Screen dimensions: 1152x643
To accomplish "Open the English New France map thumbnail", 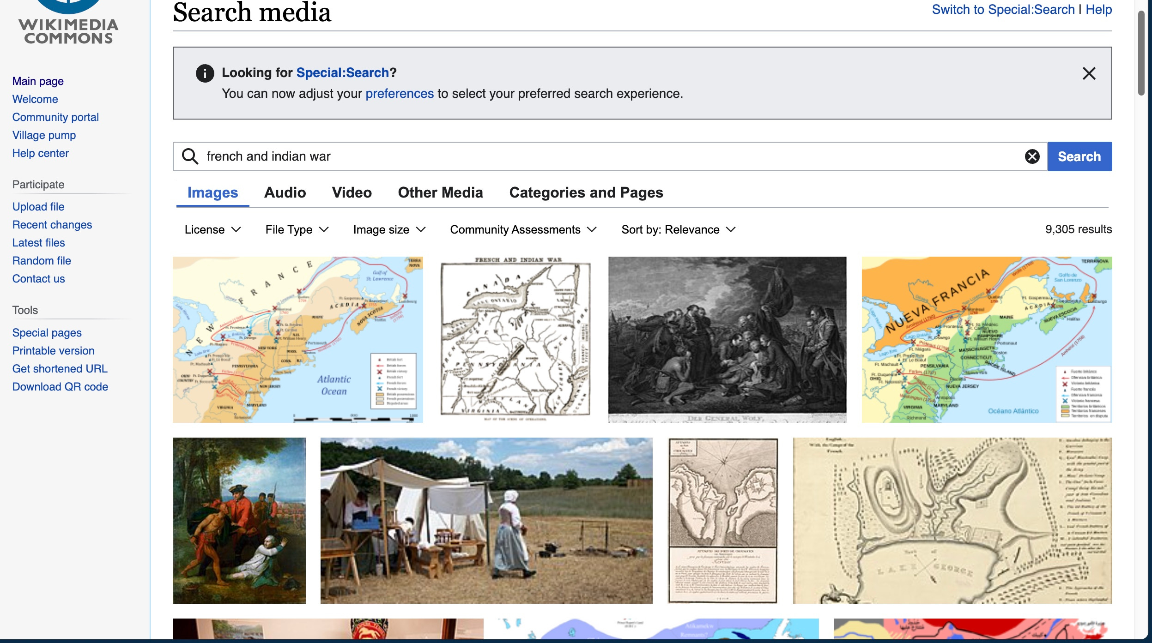I will coord(297,339).
